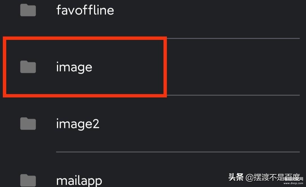Open the folder labeled image
Screen dimensions: 306x187
coord(74,67)
